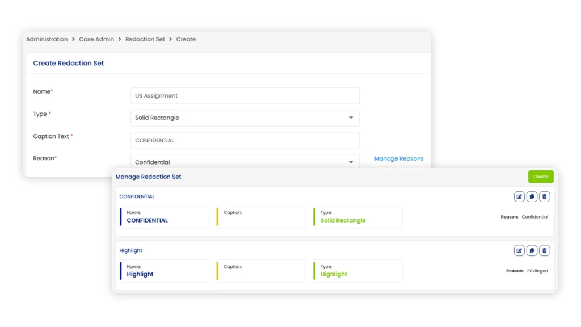Click the yellow caption indicator bar
Screen dimensions: 581x327
pyautogui.click(x=217, y=216)
